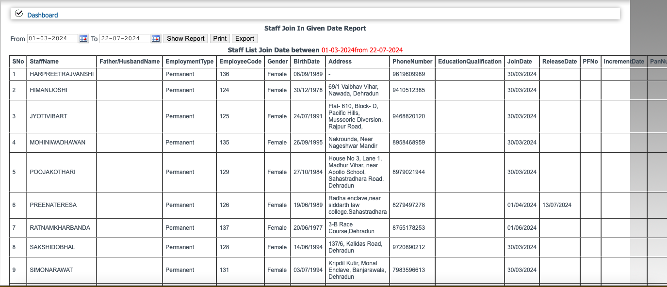Click employee code 136

224,74
